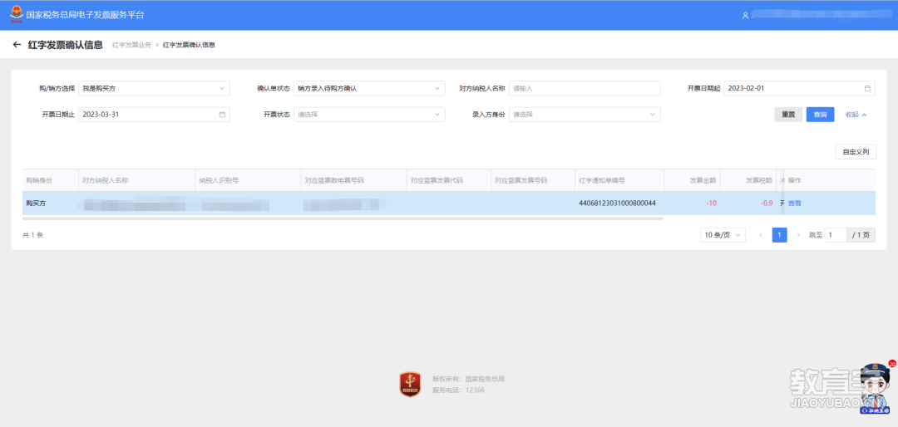Image resolution: width=898 pixels, height=427 pixels.
Task: Click the 国家税务总局电子发票服务平台 header title
Action: coord(86,15)
